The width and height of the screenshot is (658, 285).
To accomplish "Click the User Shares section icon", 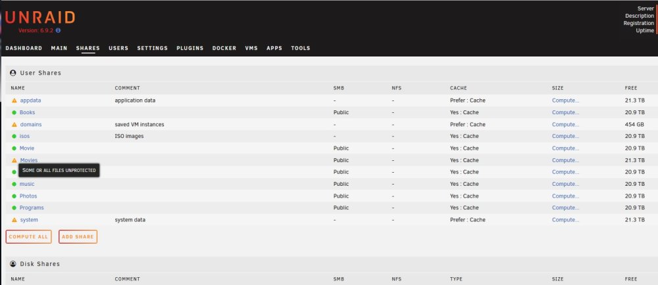I will coord(13,73).
